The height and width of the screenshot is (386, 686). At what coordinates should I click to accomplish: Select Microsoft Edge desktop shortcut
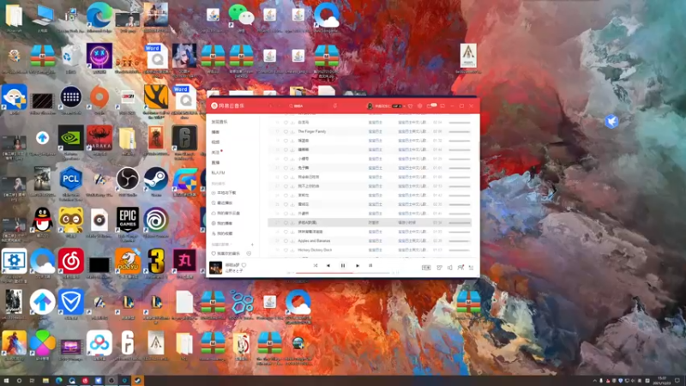coord(99,18)
